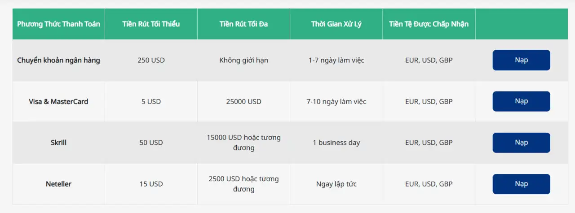Select the Không giới hạn cell

pos(243,60)
